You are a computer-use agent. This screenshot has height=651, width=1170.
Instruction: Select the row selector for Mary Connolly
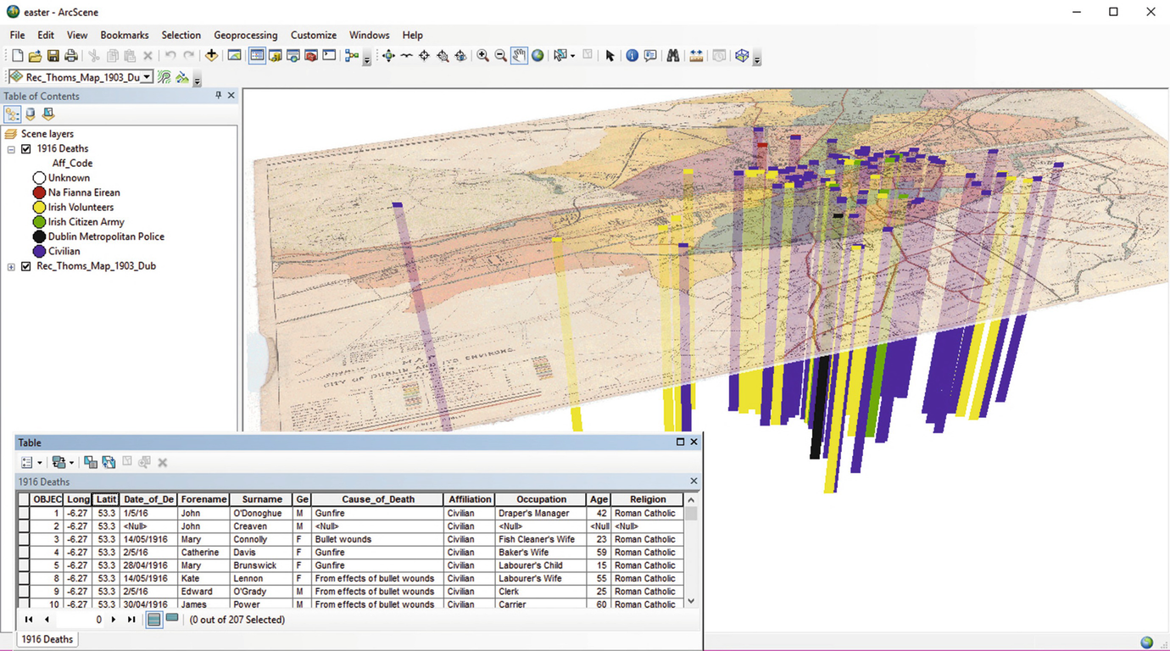[x=24, y=539]
